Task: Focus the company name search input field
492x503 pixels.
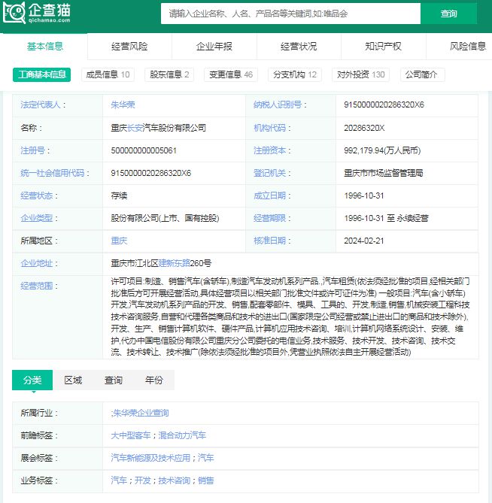Action: pos(290,14)
